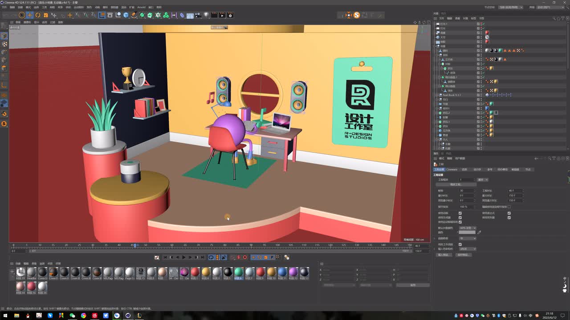Render the current view with the clapperboard icon
The width and height of the screenshot is (570, 320).
coord(214,15)
